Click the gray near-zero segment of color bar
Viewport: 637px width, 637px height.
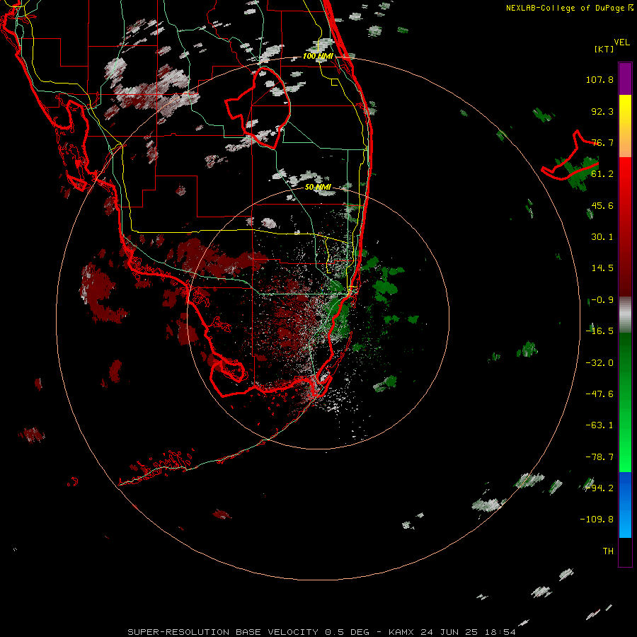(x=625, y=315)
